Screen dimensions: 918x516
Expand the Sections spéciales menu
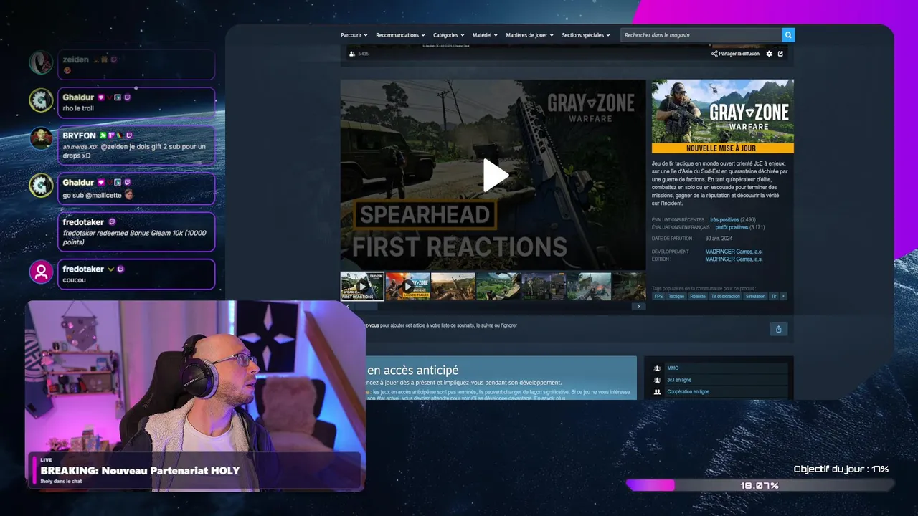[x=586, y=35]
